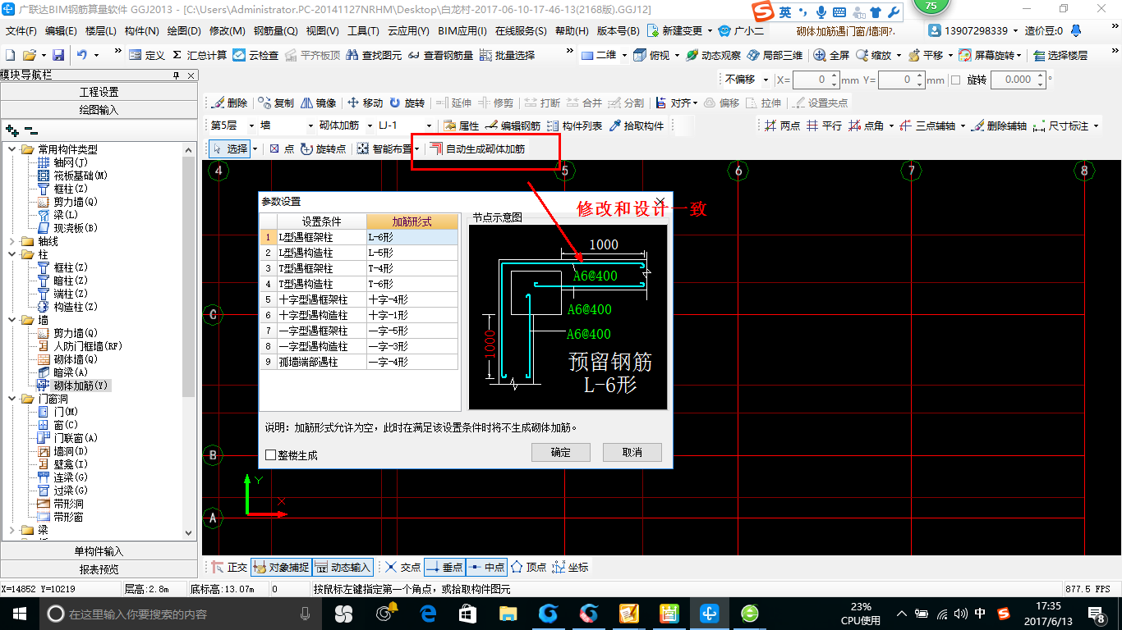The image size is (1122, 630).
Task: Click 局部三维 partial 3D view
Action: tap(775, 55)
